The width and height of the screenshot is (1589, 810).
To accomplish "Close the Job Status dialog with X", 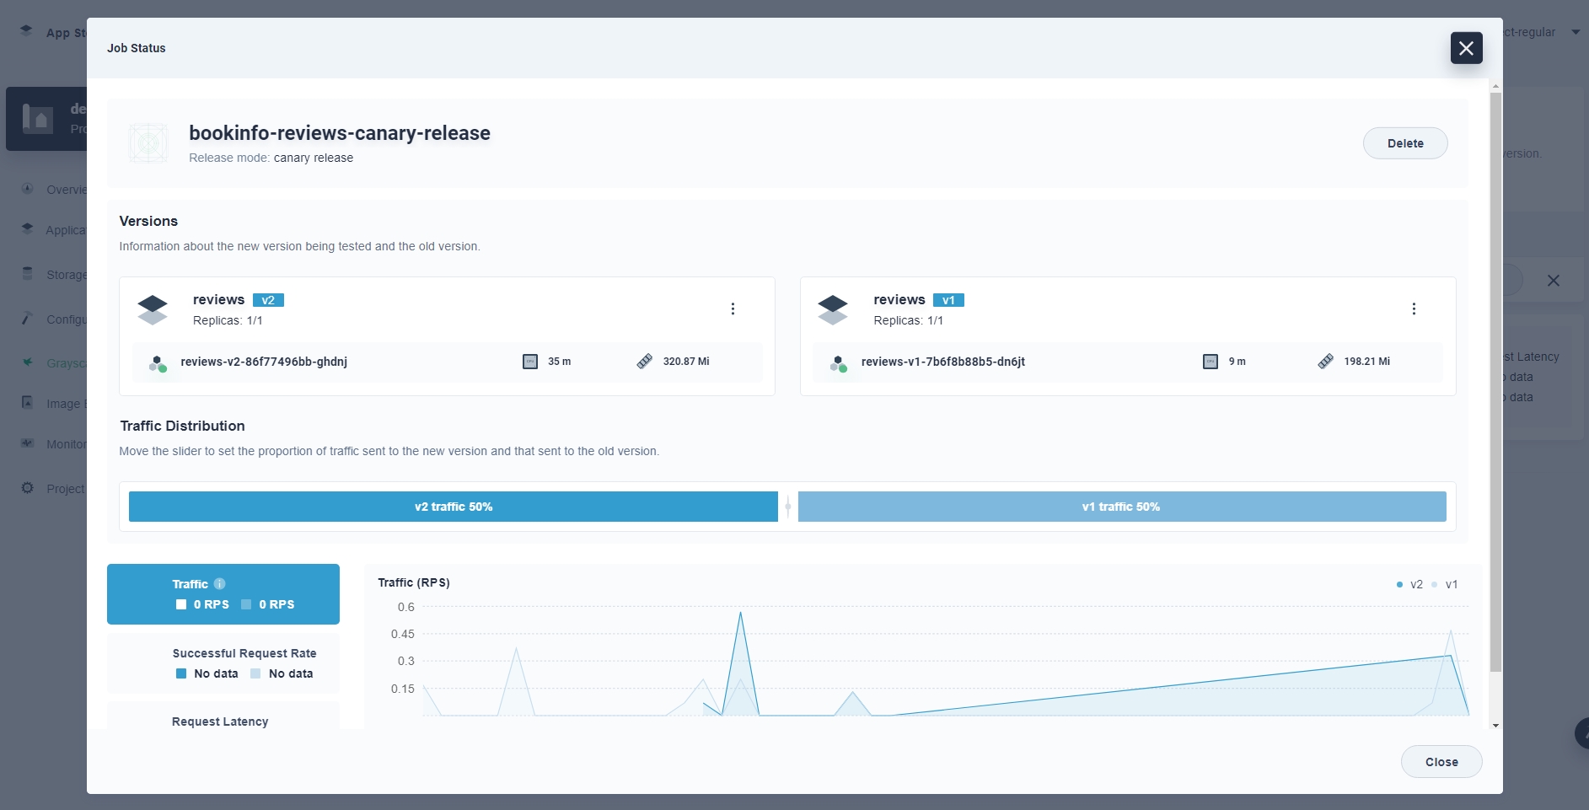I will [x=1466, y=48].
